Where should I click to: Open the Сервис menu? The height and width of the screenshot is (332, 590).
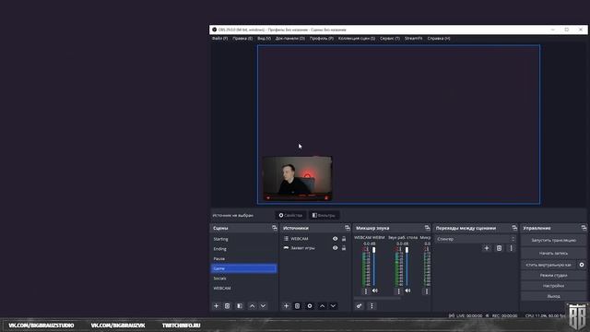(390, 39)
